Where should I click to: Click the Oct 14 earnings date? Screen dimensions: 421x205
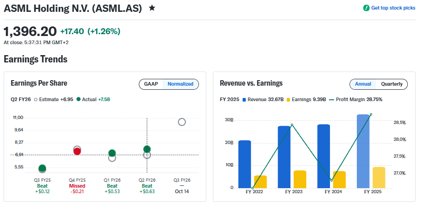[x=182, y=192]
